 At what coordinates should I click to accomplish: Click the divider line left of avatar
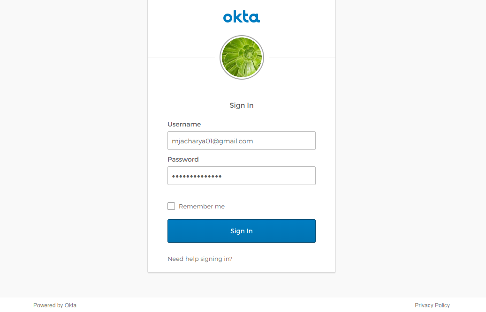(x=182, y=58)
